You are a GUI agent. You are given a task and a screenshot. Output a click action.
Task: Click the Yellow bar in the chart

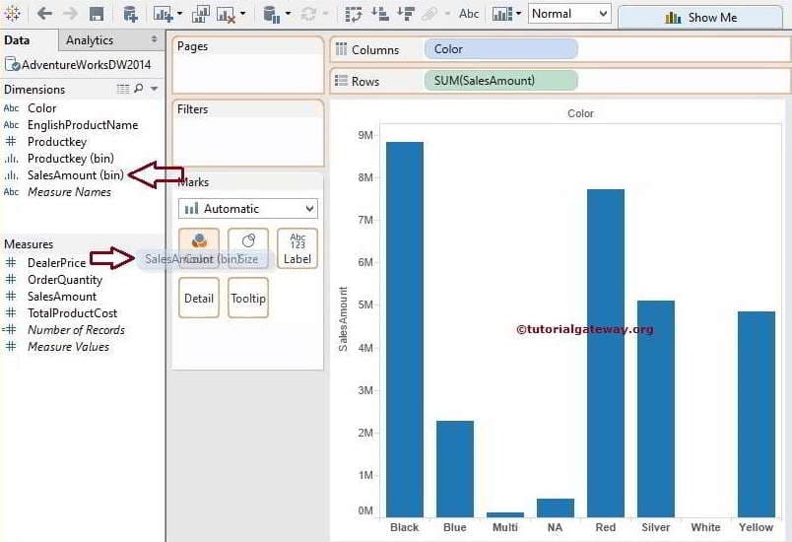(x=757, y=414)
